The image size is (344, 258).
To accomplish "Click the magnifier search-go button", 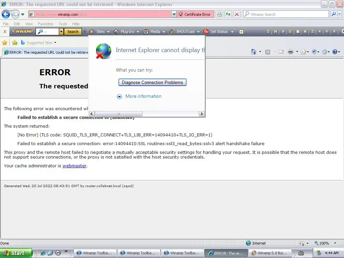I will point(334,14).
